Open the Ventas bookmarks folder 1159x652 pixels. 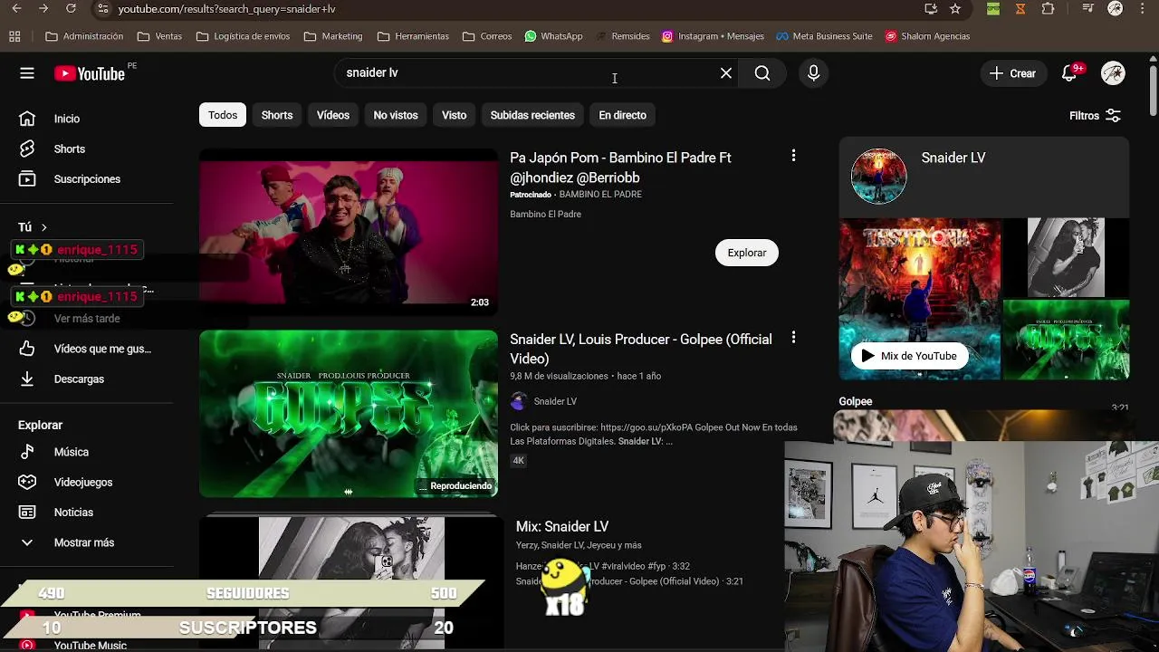tap(159, 36)
